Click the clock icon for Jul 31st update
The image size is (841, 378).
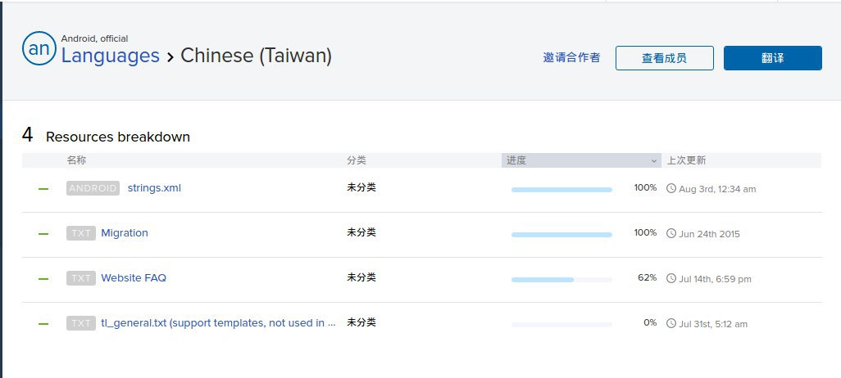671,323
